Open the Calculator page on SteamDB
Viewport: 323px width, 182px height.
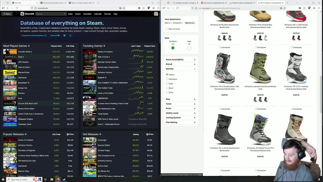[87, 14]
